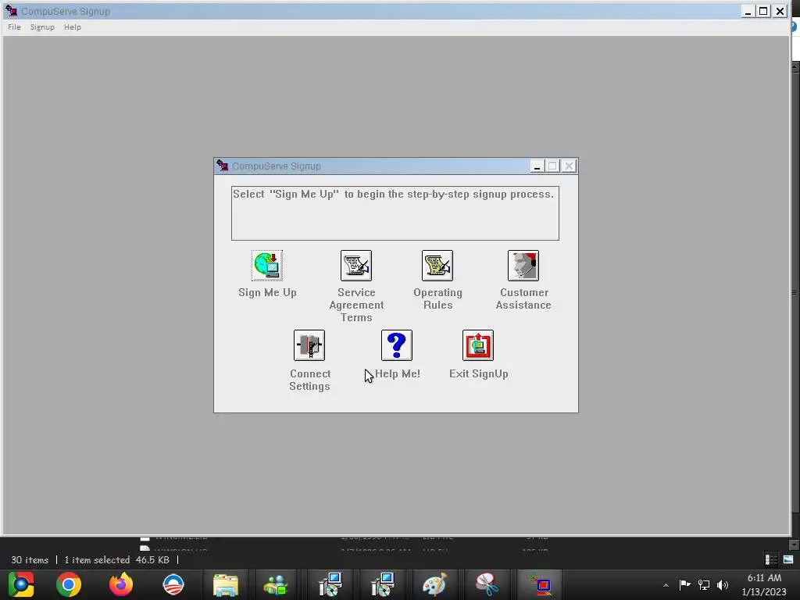Maximize the outer CompuServe Signup window
This screenshot has height=600, width=800.
764,11
